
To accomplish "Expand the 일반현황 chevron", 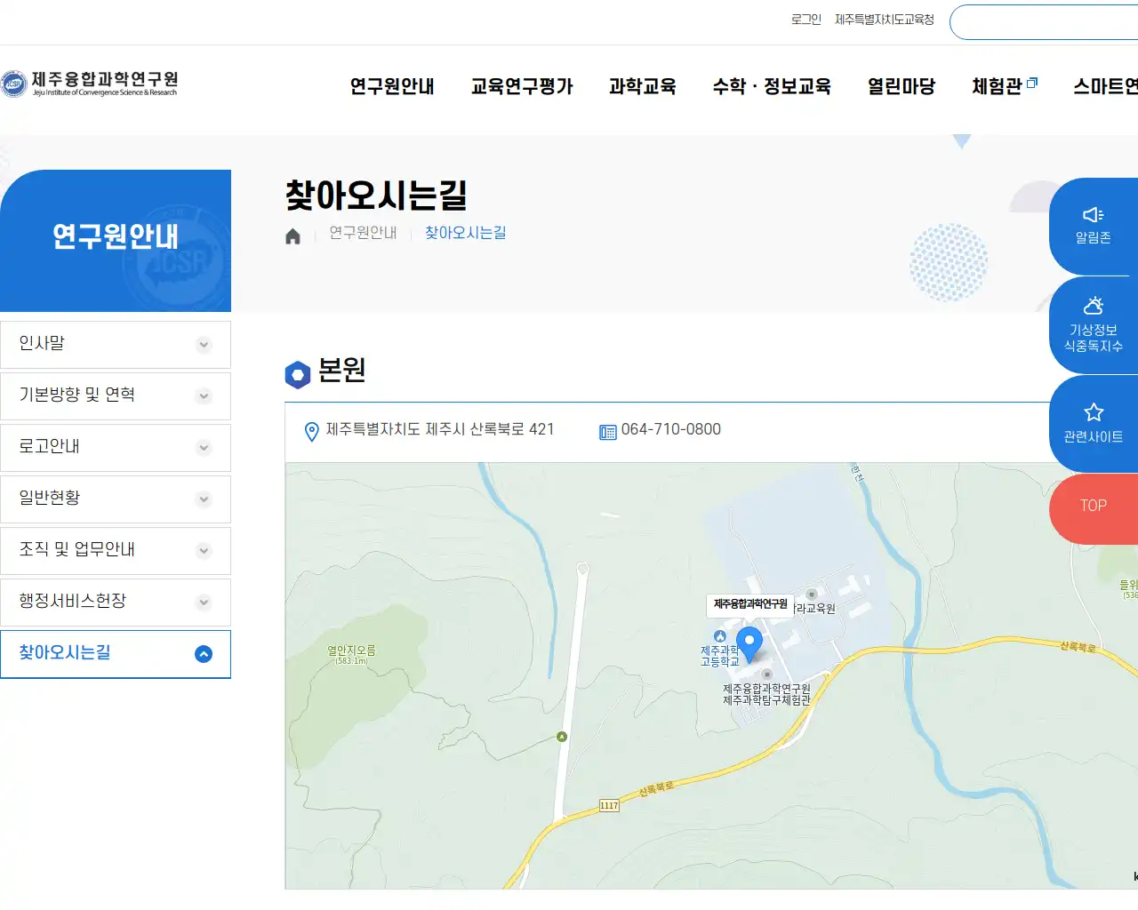I will pyautogui.click(x=204, y=499).
